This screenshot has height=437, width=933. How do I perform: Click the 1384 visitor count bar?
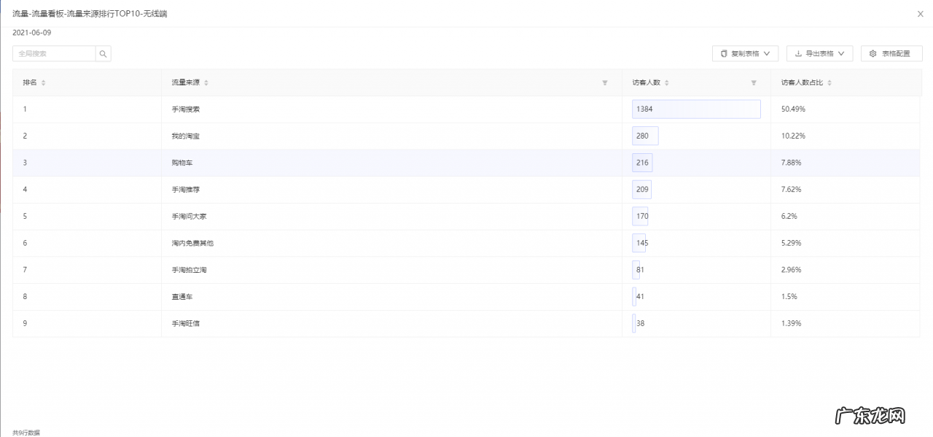[695, 109]
